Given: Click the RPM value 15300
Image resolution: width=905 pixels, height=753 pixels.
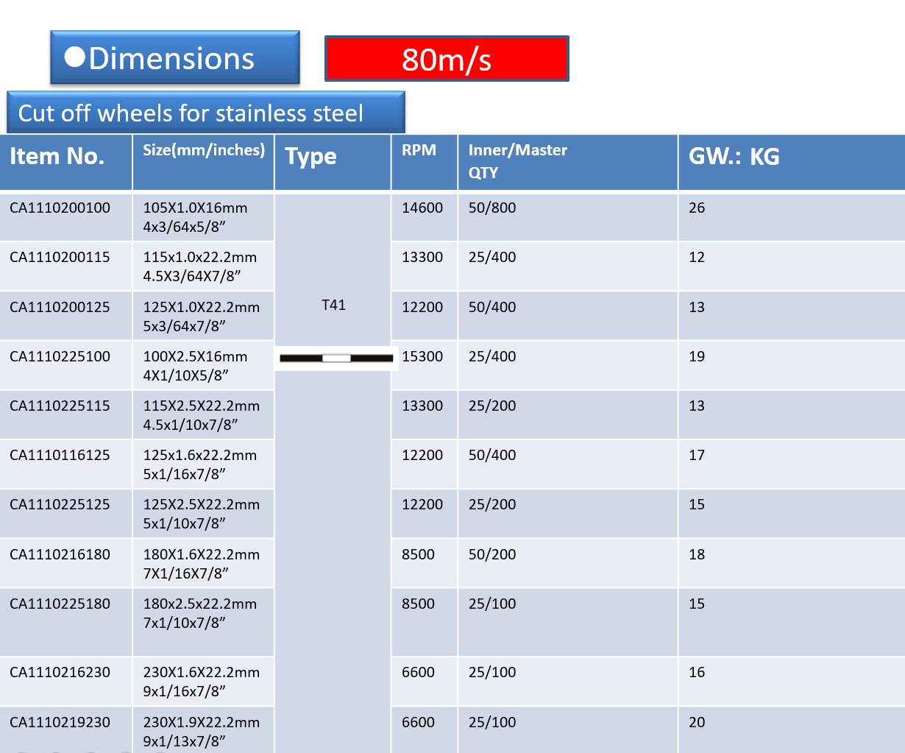Looking at the screenshot, I should (422, 357).
